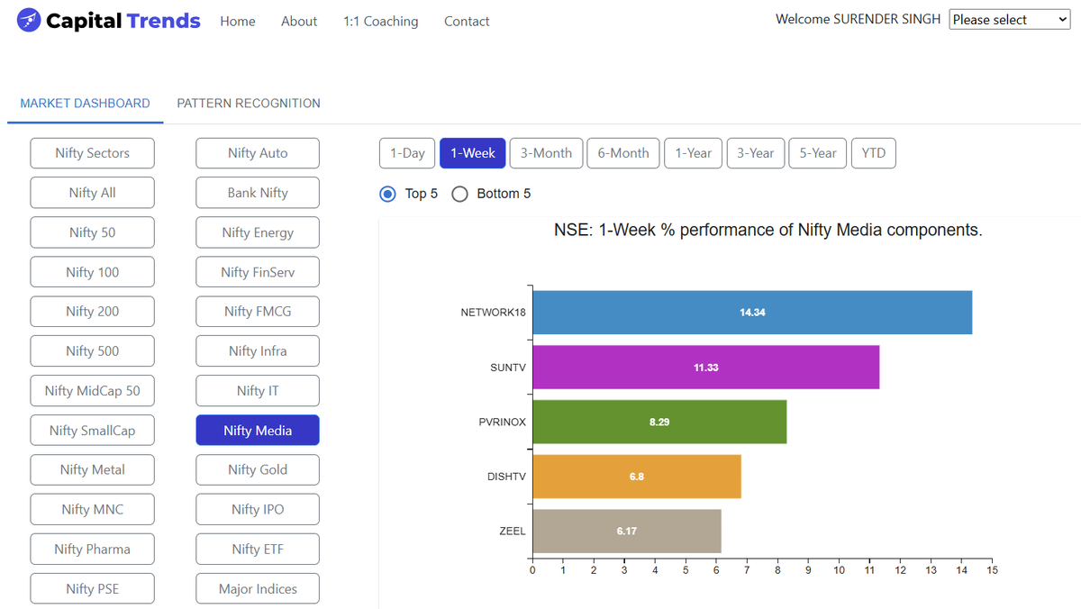Open the Bank Nifty chart
This screenshot has width=1081, height=609.
point(257,192)
